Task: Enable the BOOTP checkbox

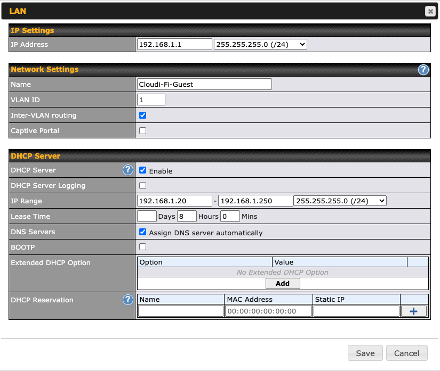Action: coord(141,247)
